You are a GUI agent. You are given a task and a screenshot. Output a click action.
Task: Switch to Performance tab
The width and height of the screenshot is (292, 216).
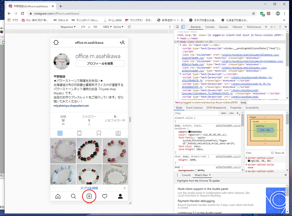pyautogui.click(x=254, y=27)
